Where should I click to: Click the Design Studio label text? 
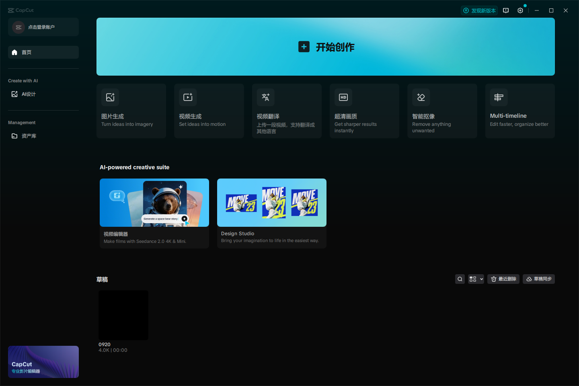click(x=238, y=234)
